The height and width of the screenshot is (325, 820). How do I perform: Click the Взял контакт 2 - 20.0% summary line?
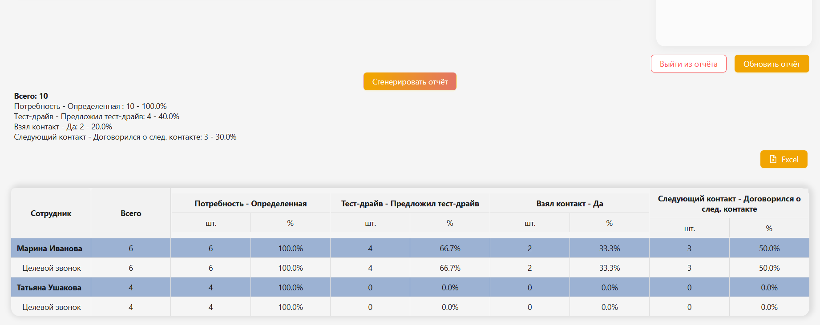[63, 127]
